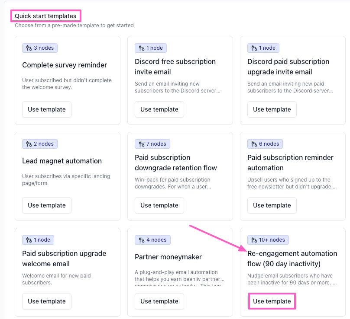Click the 2 nodes icon on Lead magnet card
The width and height of the screenshot is (350, 319).
point(29,144)
